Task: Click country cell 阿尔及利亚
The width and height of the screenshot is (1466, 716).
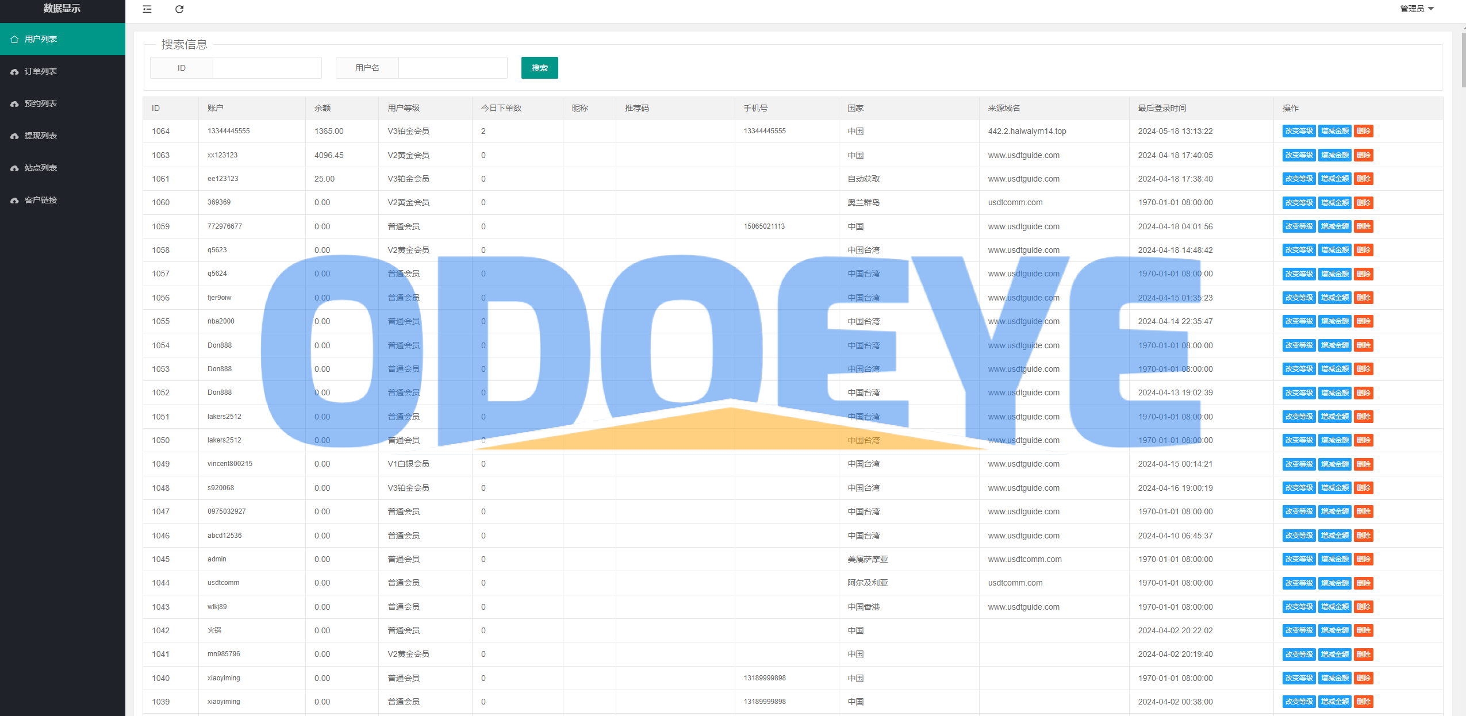Action: point(868,583)
